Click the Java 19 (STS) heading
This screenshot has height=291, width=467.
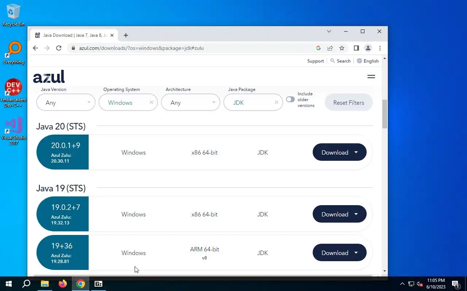[61, 188]
